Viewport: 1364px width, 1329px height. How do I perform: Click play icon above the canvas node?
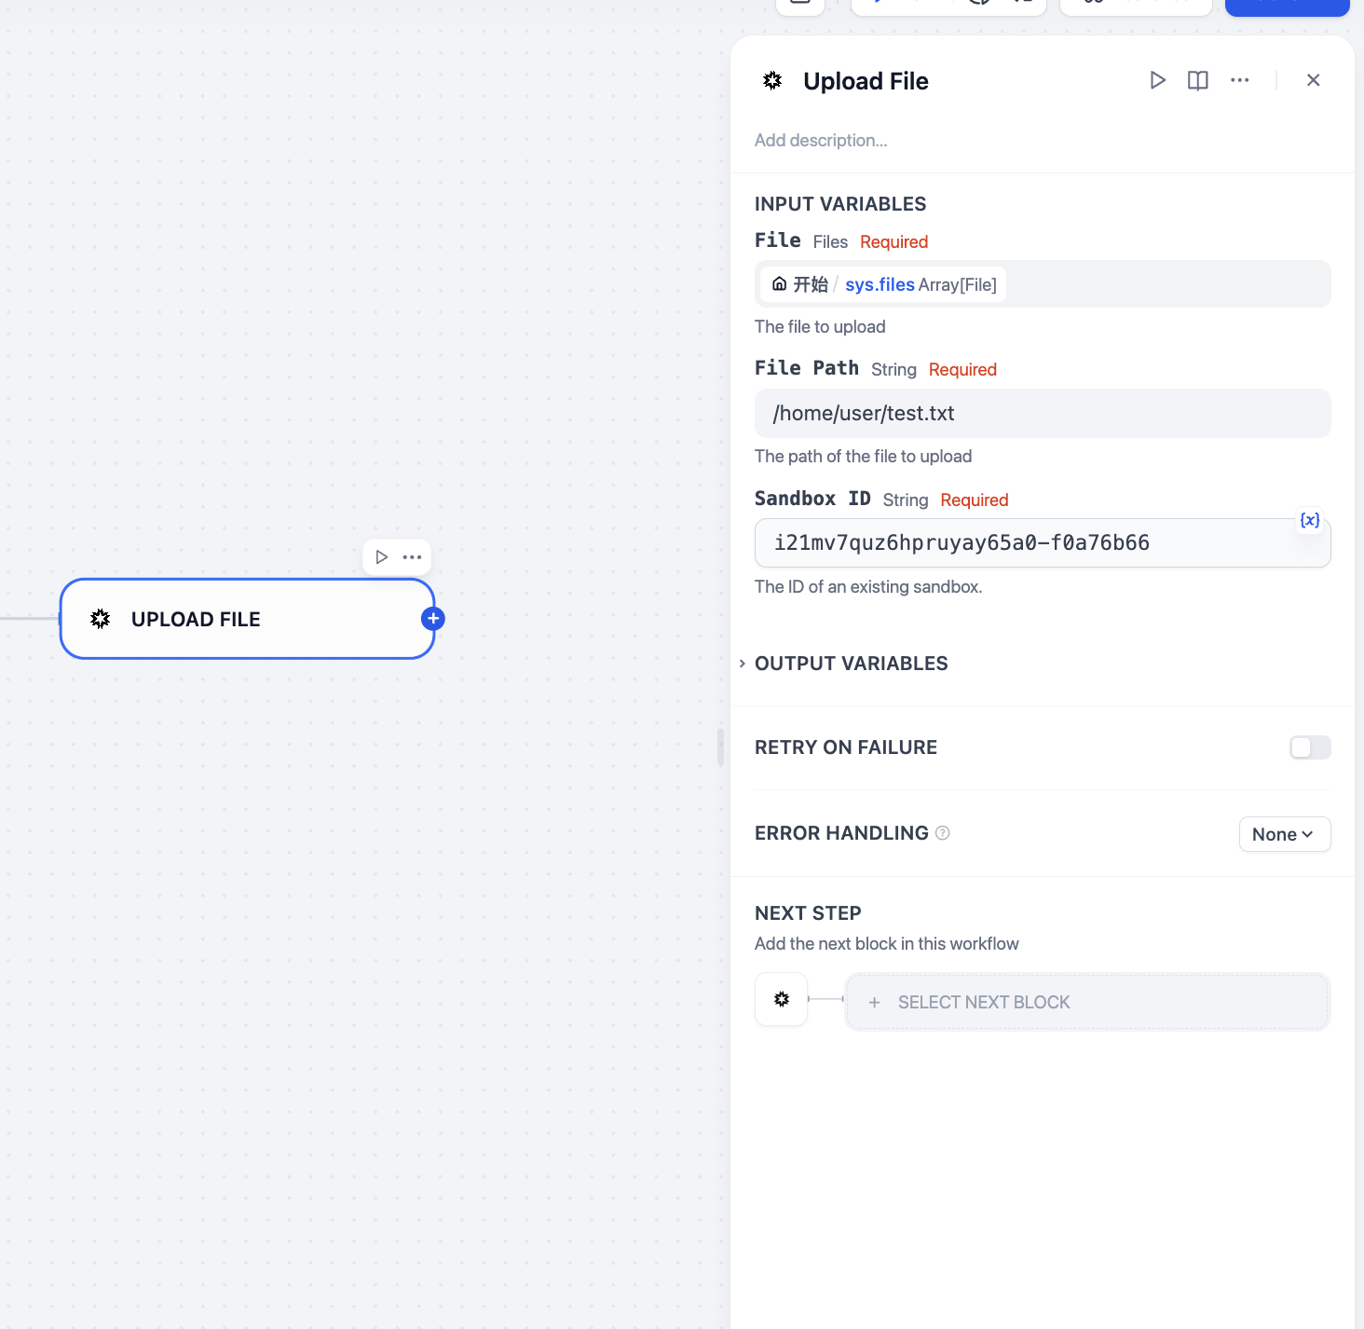(x=381, y=557)
